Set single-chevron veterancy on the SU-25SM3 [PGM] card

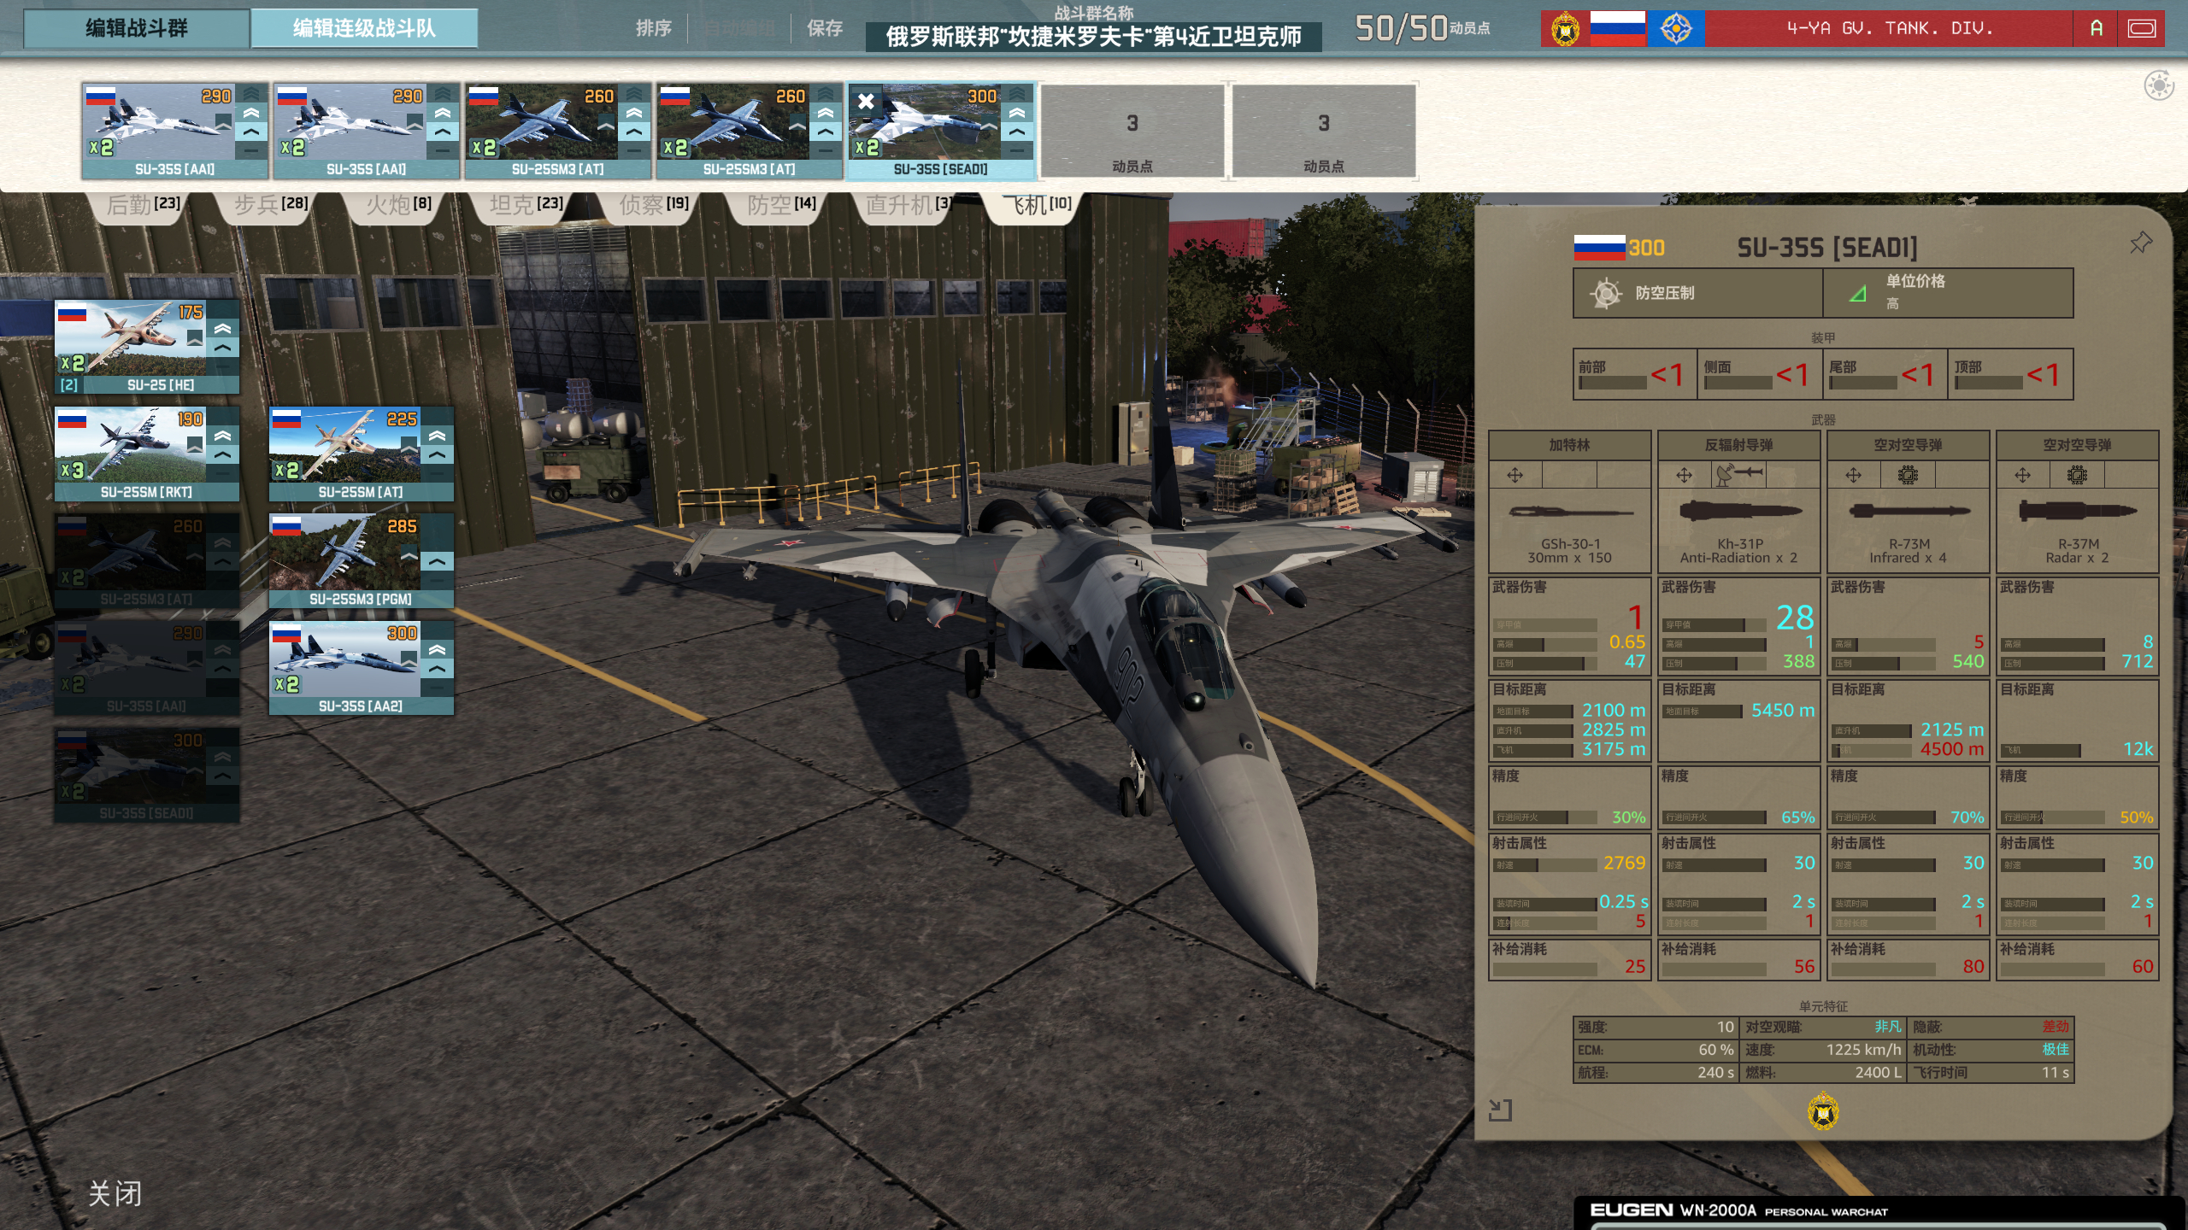[x=438, y=562]
